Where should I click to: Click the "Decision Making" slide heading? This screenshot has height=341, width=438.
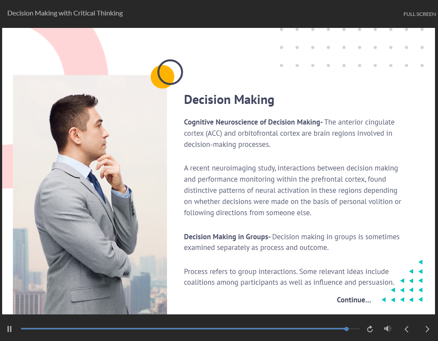click(229, 100)
